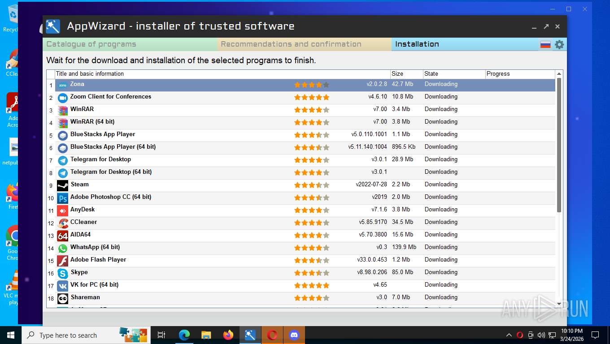Click the Adobe Photoshop CC icon
Image resolution: width=610 pixels, height=344 pixels.
click(x=63, y=198)
